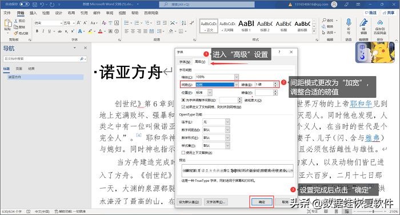Image resolution: width=400 pixels, height=215 pixels.
Task: Click the Save icon in the title bar
Action: (35, 5)
